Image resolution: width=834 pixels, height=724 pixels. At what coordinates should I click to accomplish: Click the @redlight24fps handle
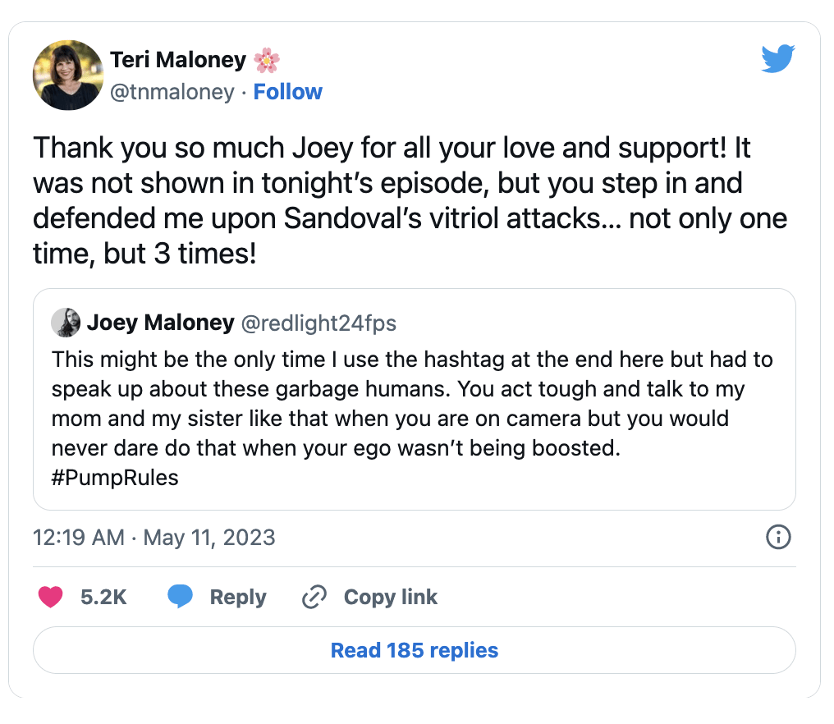[x=318, y=323]
